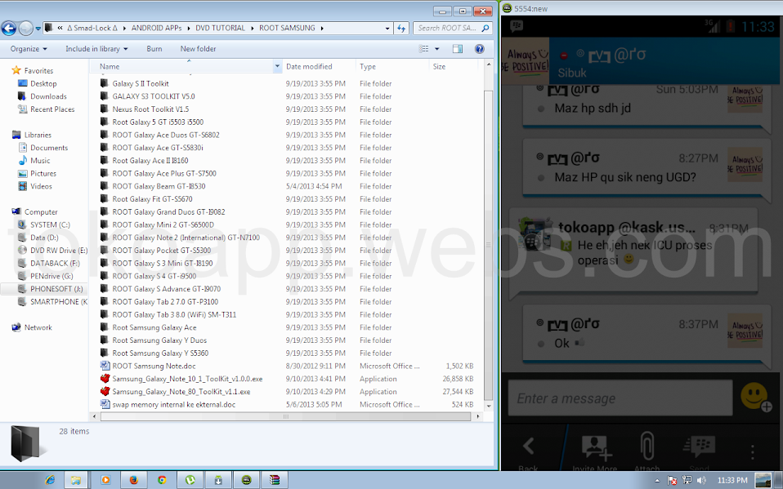Refresh the folder via address bar icon
Screen dimensions: 783x489
click(x=401, y=29)
